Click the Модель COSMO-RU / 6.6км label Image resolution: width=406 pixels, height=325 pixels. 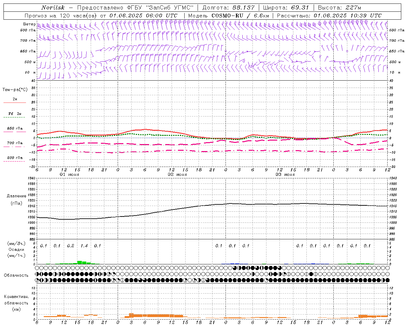click(x=228, y=16)
